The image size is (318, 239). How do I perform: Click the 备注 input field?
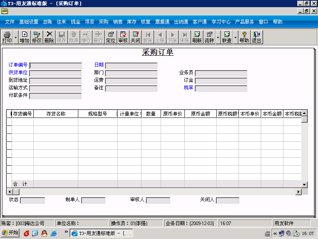coord(131,88)
